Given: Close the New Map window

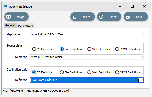Looking at the screenshot, I should click(145, 6).
